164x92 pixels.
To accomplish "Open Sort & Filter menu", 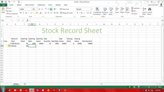I will (x=145, y=11).
